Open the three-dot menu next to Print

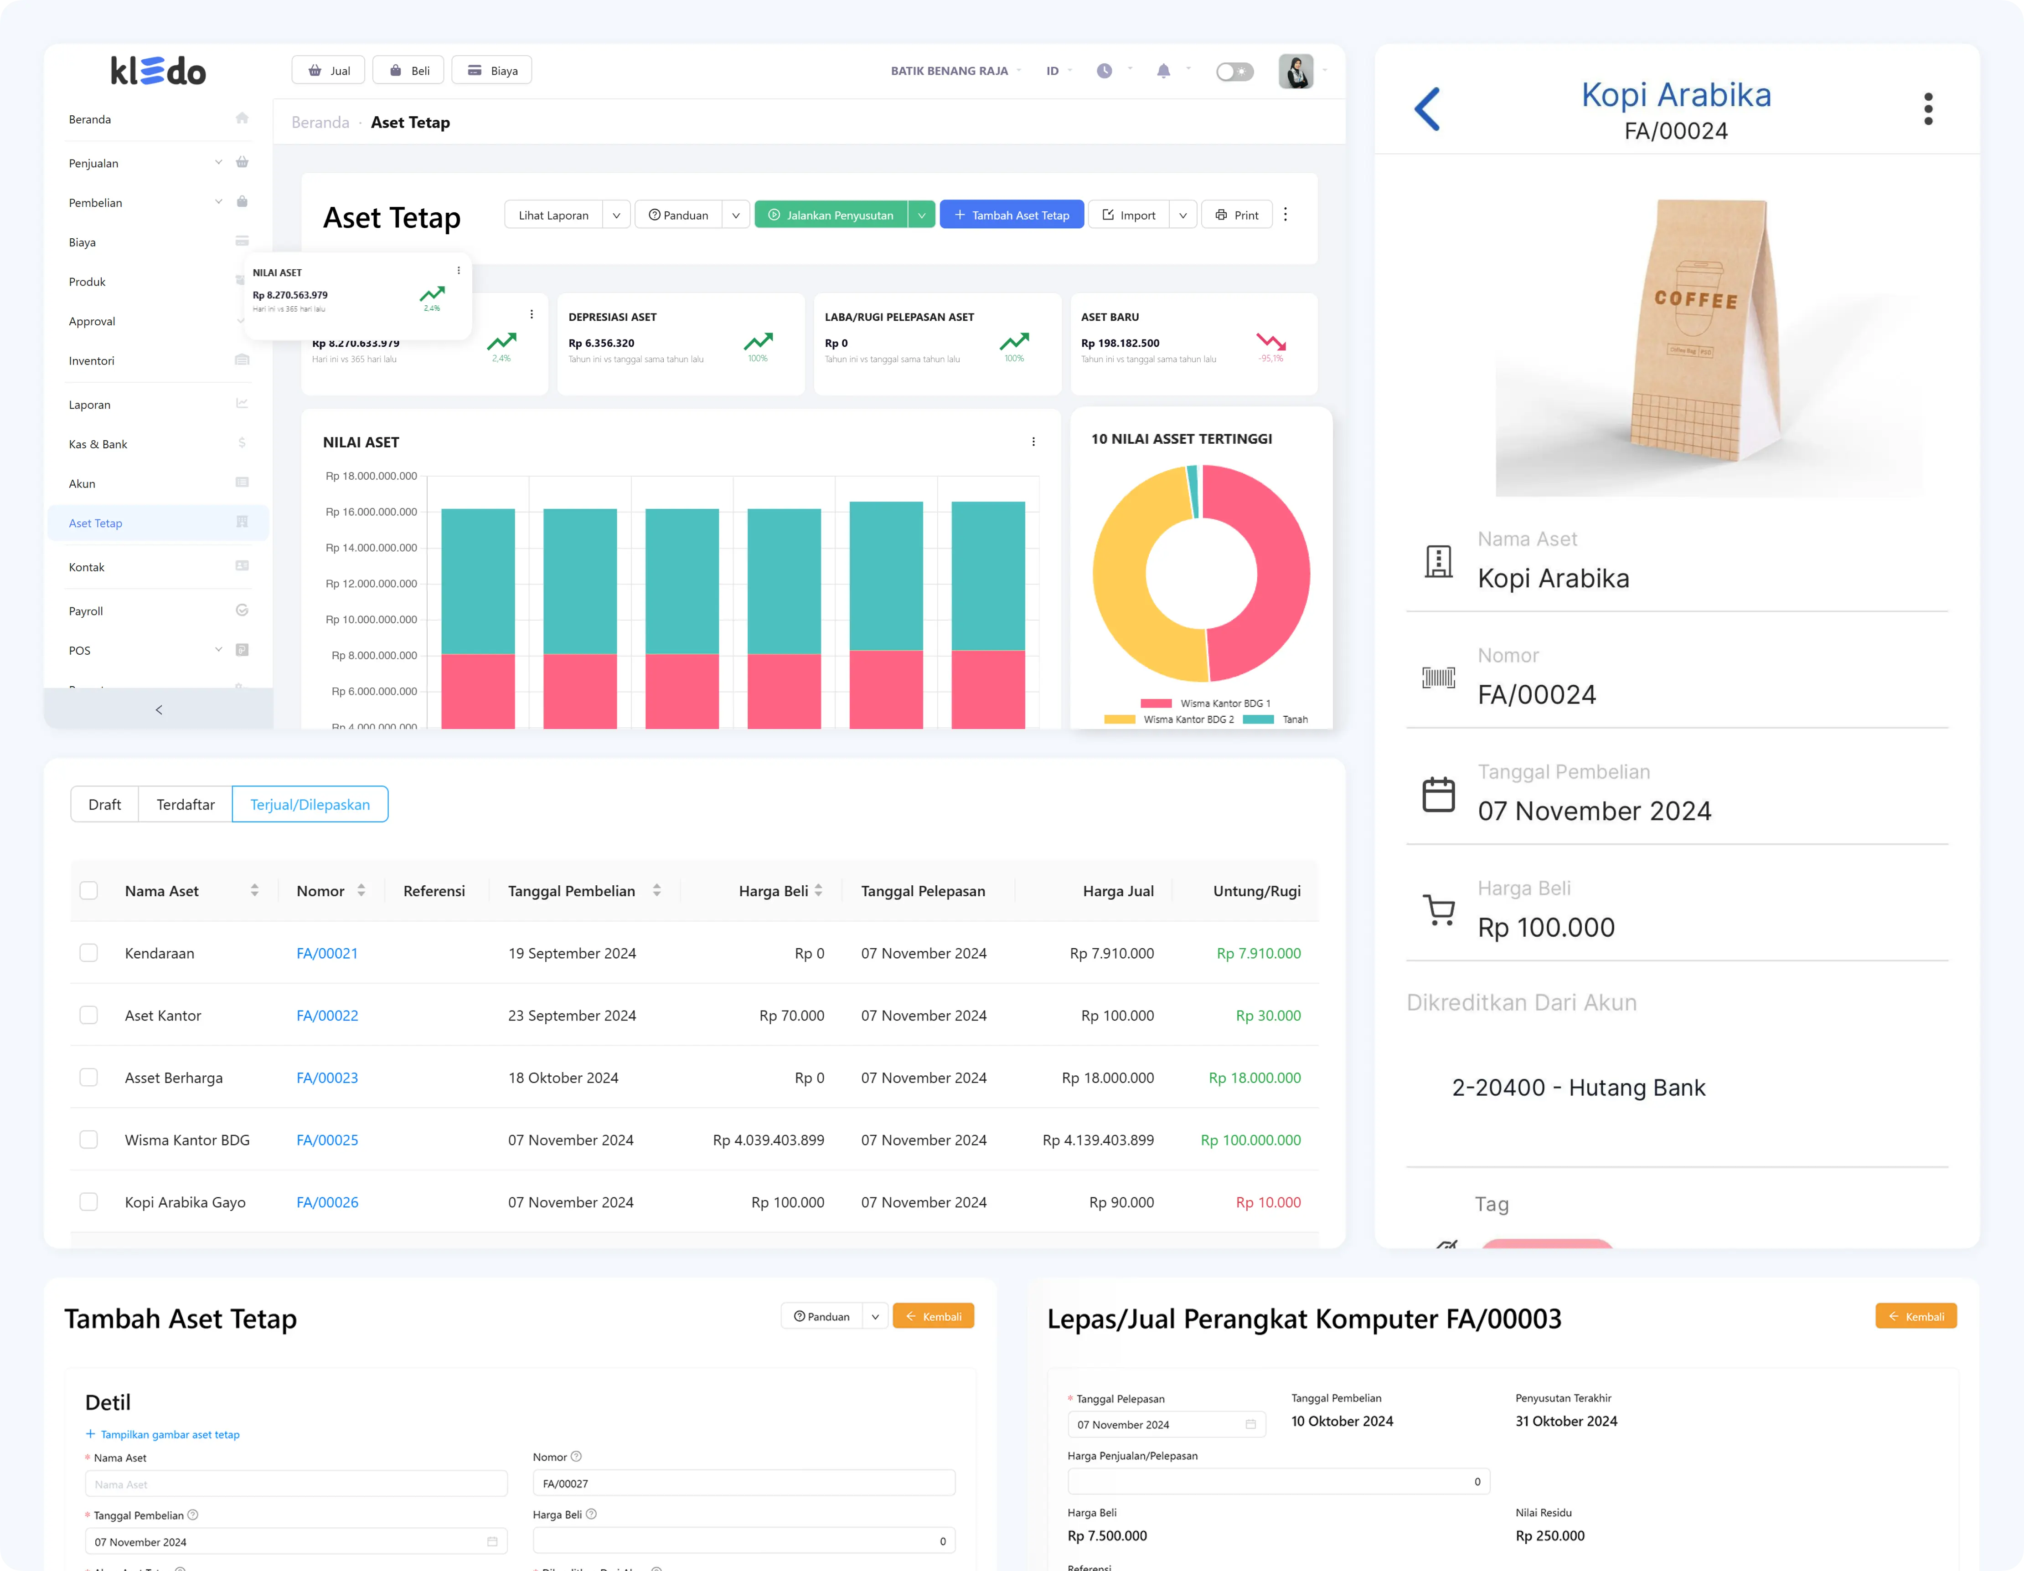pos(1286,215)
